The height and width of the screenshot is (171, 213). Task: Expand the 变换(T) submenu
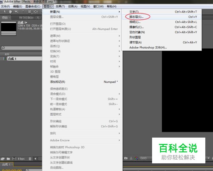[82, 56]
